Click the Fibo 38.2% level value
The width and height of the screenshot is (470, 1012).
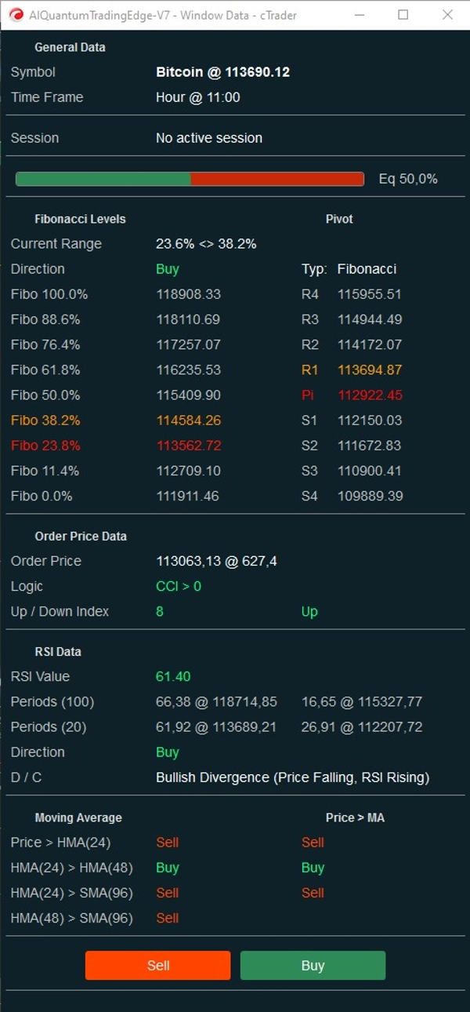(x=188, y=420)
